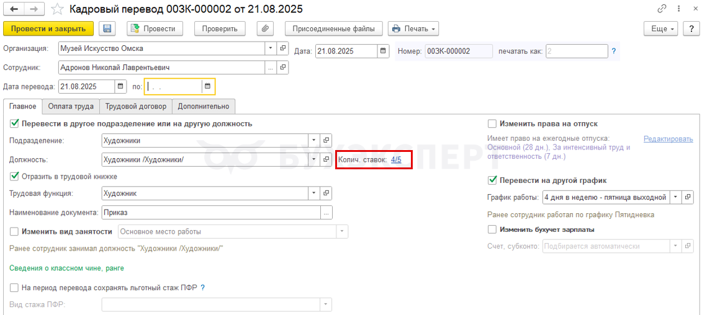Open the Еще dropdown menu
This screenshot has width=702, height=315.
click(662, 29)
